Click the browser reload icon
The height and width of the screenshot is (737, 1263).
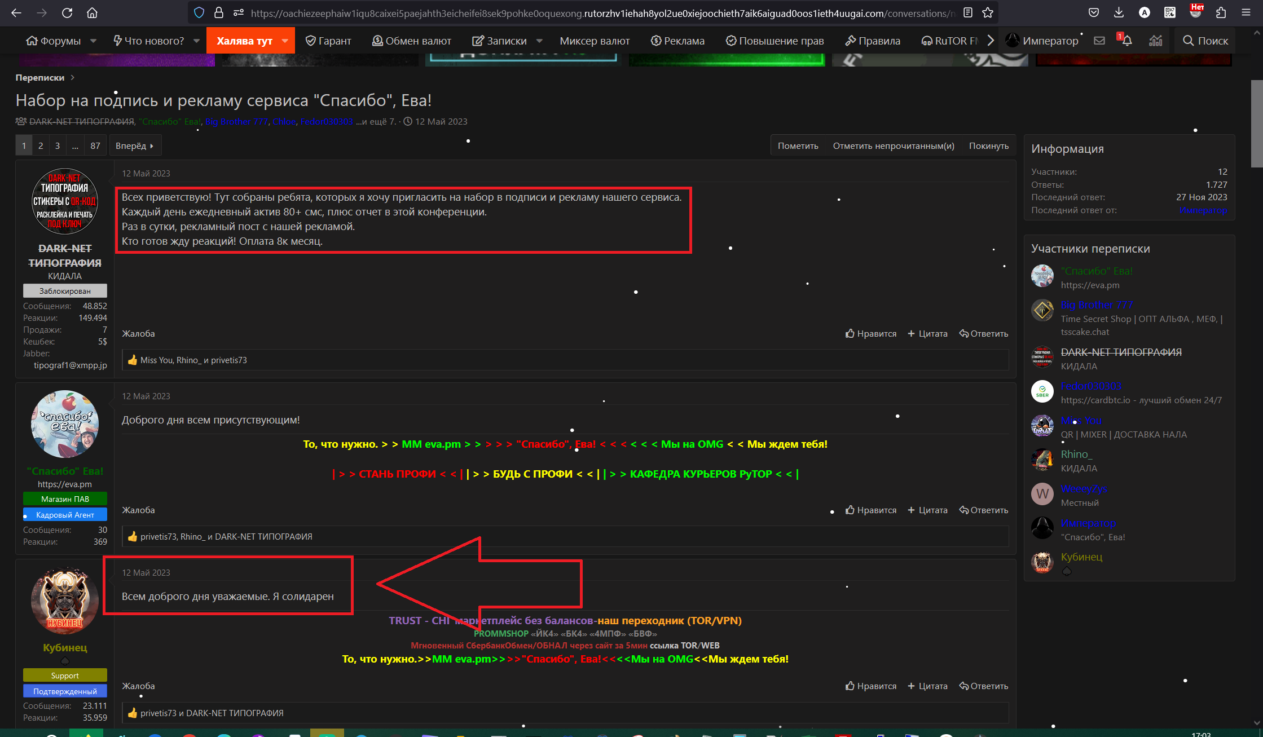[x=67, y=12]
